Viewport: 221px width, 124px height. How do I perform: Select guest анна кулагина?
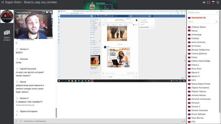tap(198, 42)
